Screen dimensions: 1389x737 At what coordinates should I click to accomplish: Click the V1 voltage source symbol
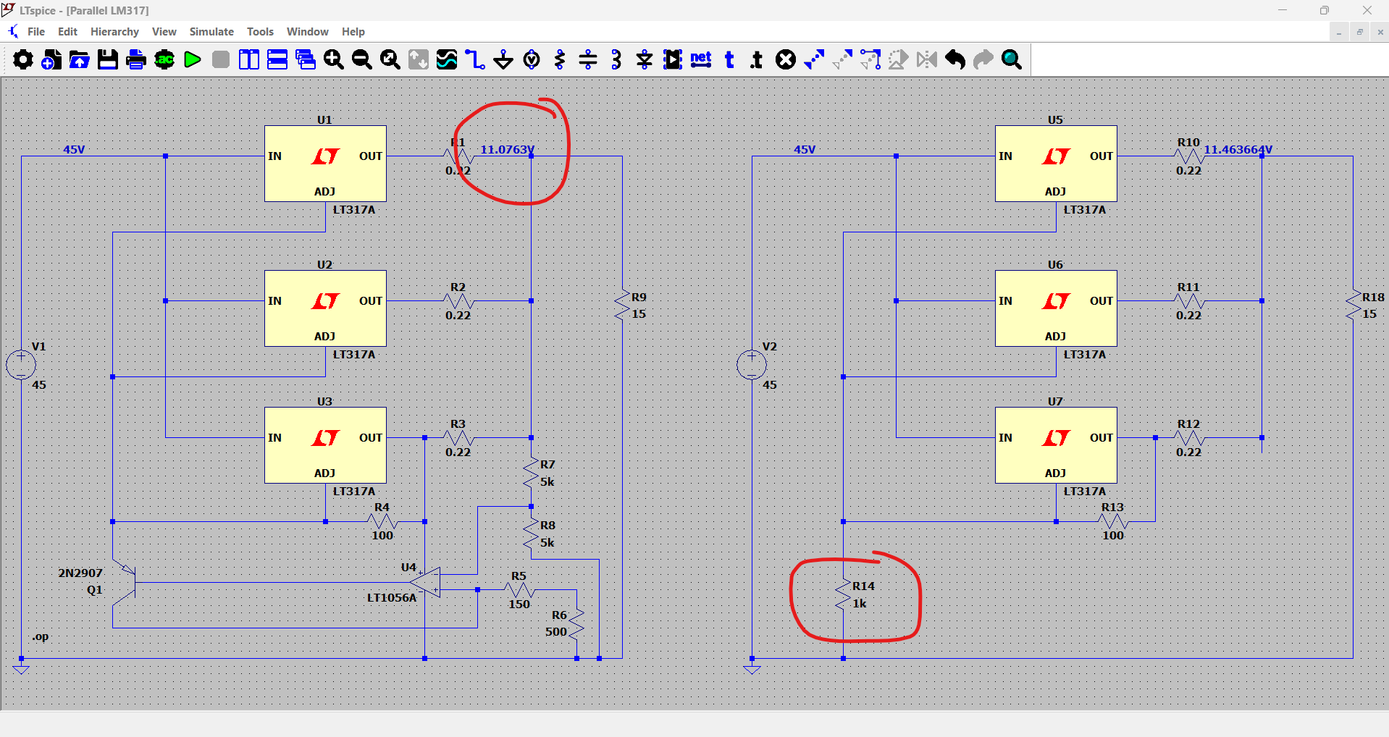tap(21, 365)
